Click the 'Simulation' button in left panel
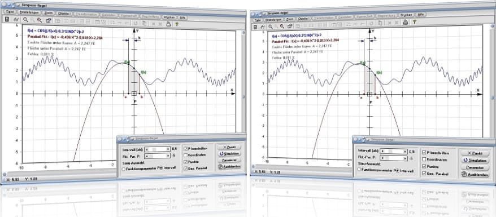The height and width of the screenshot is (217, 496). [229, 154]
